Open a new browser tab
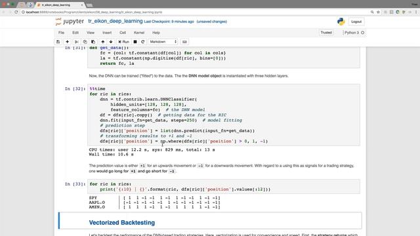Viewport: 420px width, 236px height. click(90, 5)
